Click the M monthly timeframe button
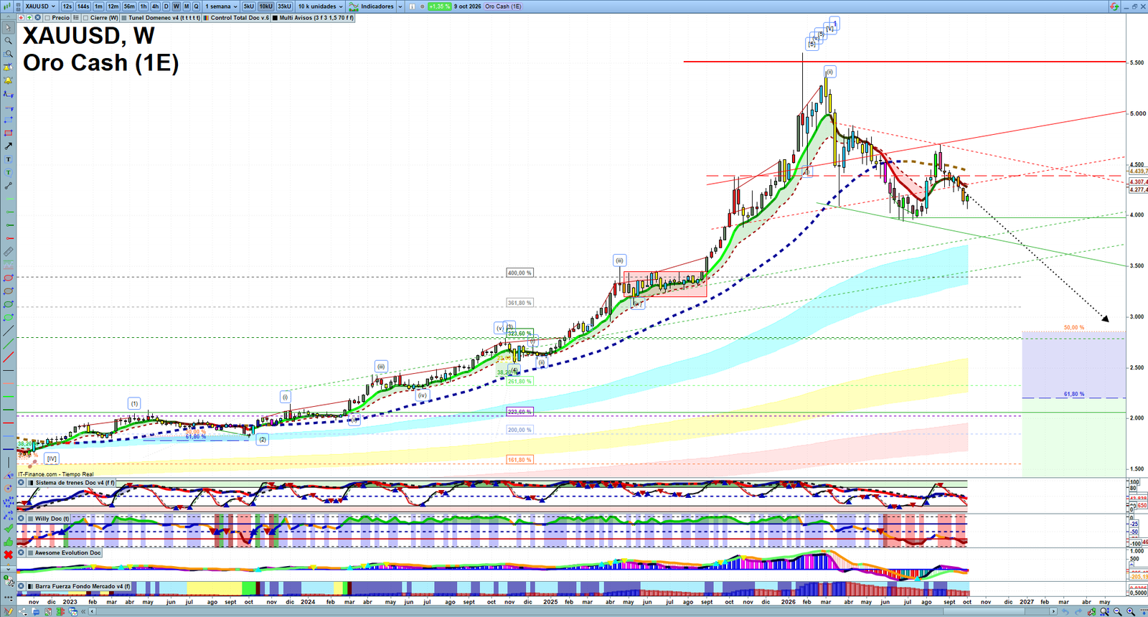 (186, 6)
